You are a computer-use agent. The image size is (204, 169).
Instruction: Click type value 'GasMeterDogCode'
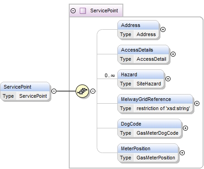157,133
